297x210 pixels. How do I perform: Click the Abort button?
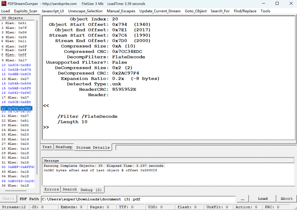click(286, 199)
